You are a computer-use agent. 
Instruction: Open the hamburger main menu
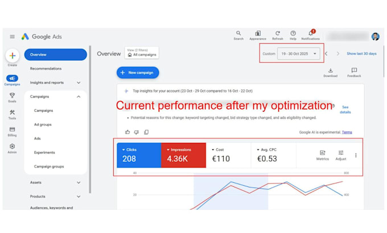12,36
